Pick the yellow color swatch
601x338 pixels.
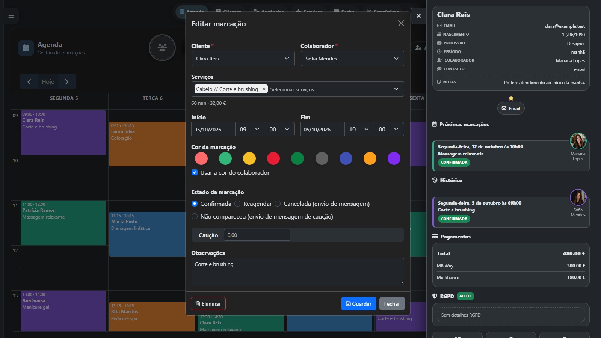[249, 158]
